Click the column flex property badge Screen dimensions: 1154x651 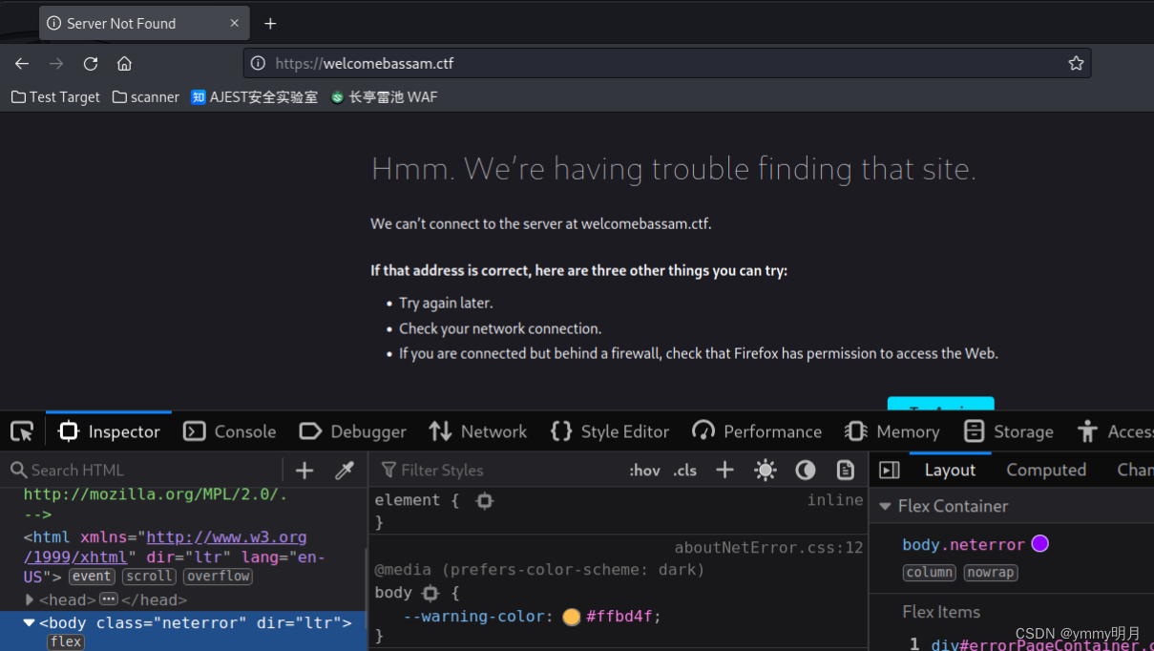pos(930,573)
